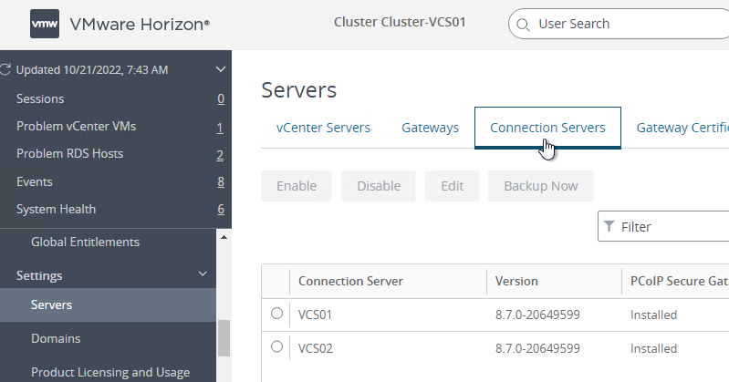Open the Gateway Certificates tab
The width and height of the screenshot is (729, 382).
point(682,128)
